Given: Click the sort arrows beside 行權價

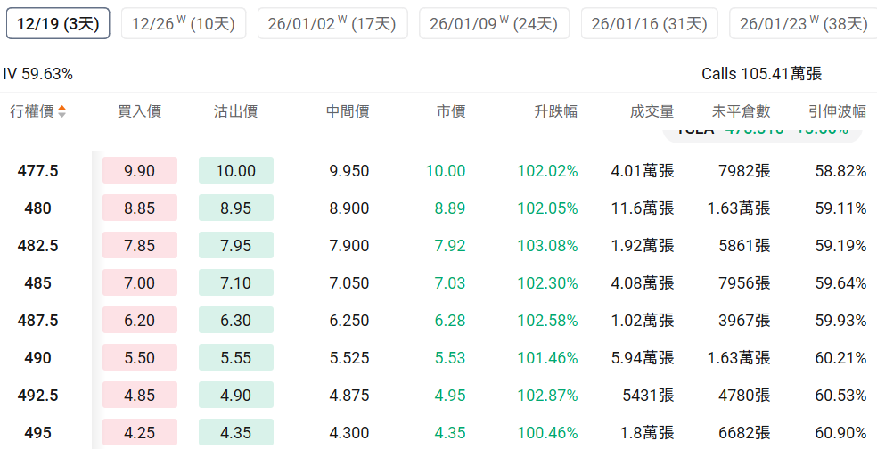Looking at the screenshot, I should coord(61,112).
